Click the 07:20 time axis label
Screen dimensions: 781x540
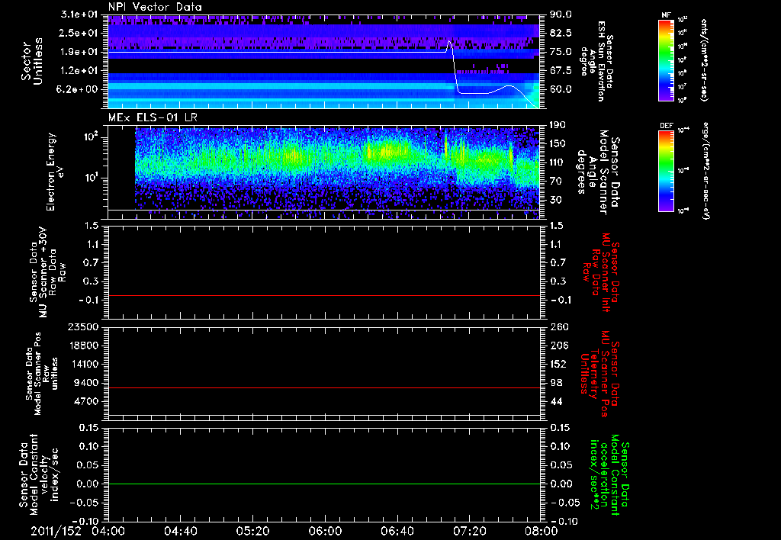click(x=469, y=531)
